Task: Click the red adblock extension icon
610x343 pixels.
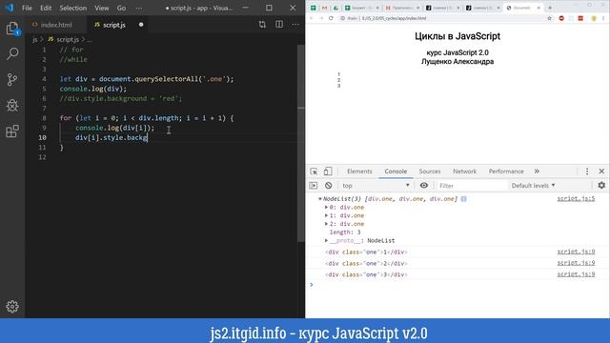Action: pyautogui.click(x=561, y=18)
